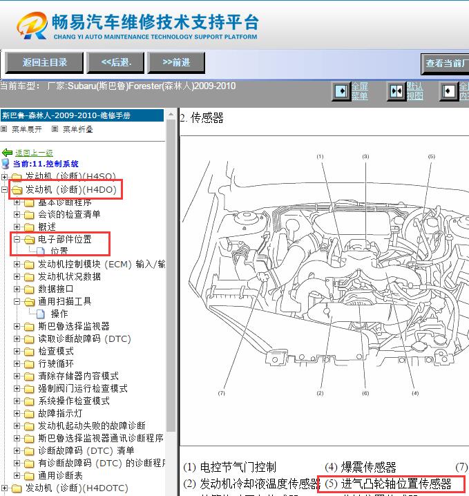The image size is (469, 496).
Task: Click the green back arrow icon
Action: [7, 153]
